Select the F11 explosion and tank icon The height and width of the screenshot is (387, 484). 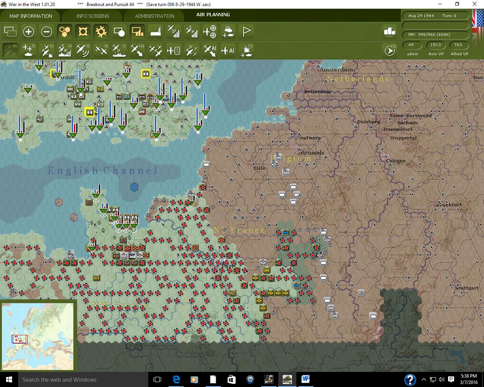tap(246, 50)
